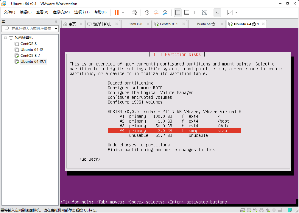Click the network adapter status bar icon

[x=255, y=210]
